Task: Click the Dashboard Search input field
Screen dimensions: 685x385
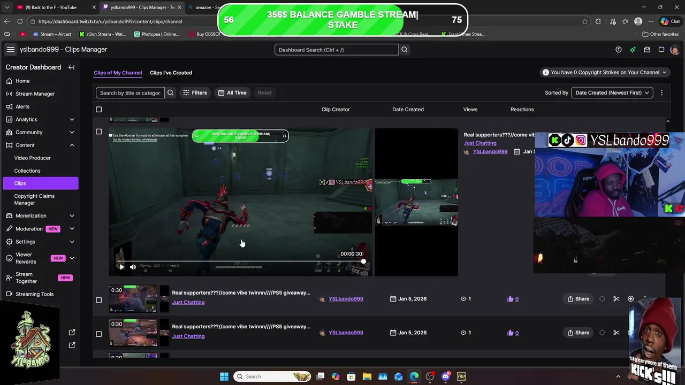Action: tap(337, 50)
